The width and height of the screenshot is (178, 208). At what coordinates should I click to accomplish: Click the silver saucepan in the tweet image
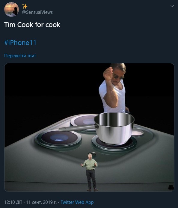pos(114,129)
